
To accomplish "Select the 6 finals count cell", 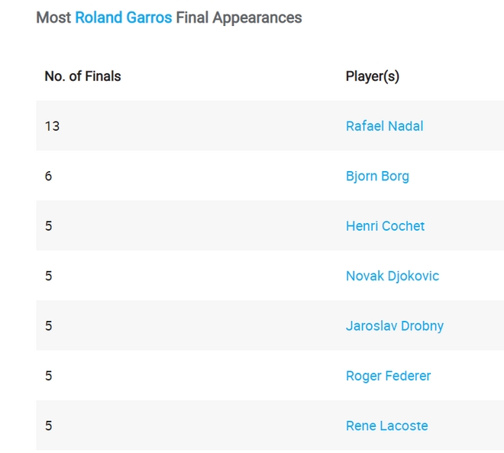I will [x=49, y=176].
